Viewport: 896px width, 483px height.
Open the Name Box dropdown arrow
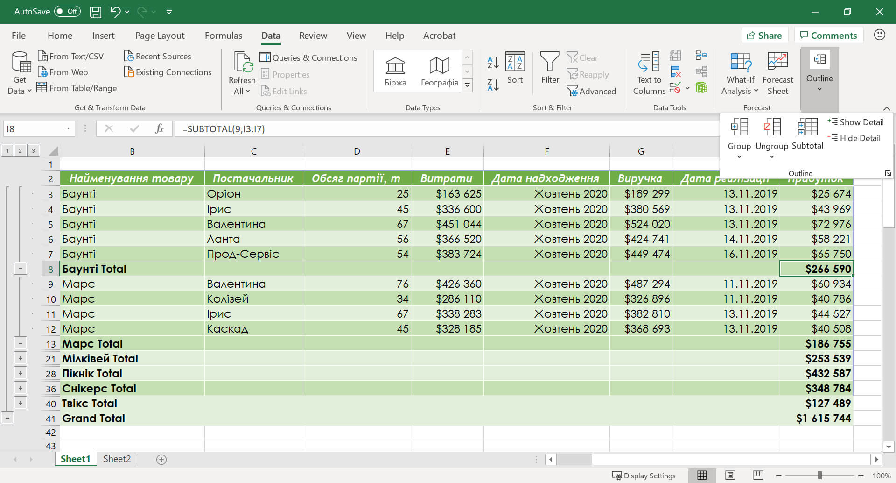68,128
